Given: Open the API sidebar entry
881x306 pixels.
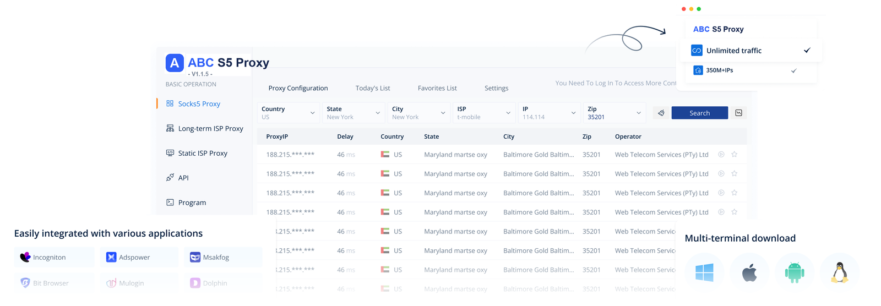Looking at the screenshot, I should (177, 178).
